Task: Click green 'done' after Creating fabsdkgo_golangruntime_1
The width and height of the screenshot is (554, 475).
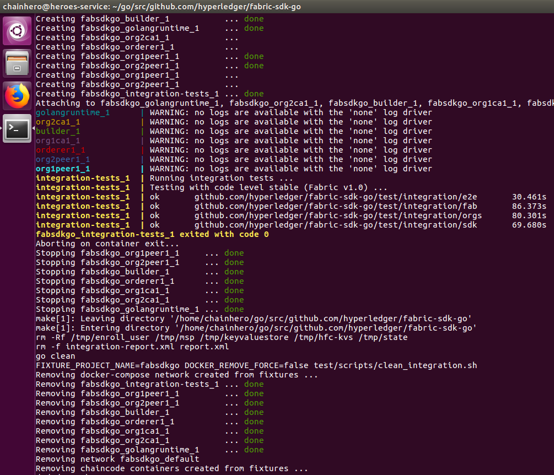Action: [x=254, y=28]
